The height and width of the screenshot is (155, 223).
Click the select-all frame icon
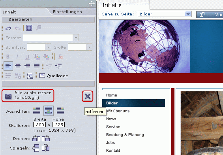(x=29, y=28)
